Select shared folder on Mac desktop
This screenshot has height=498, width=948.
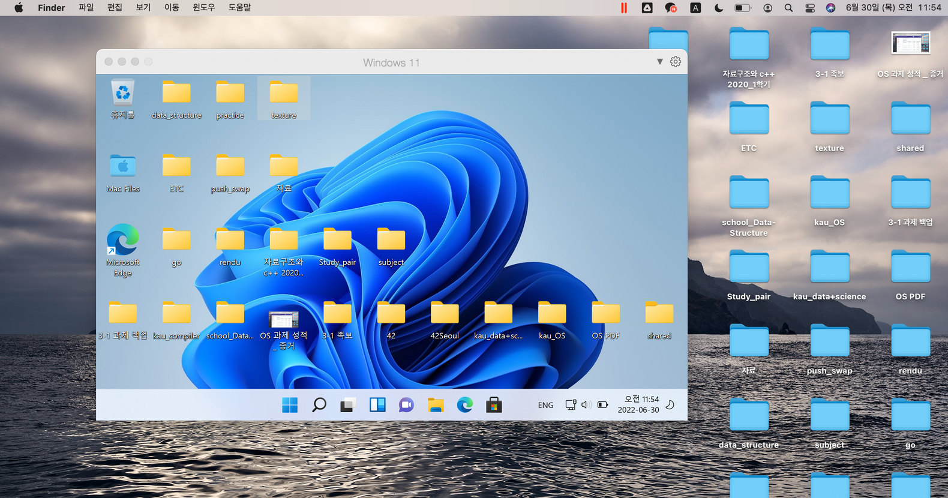911,127
